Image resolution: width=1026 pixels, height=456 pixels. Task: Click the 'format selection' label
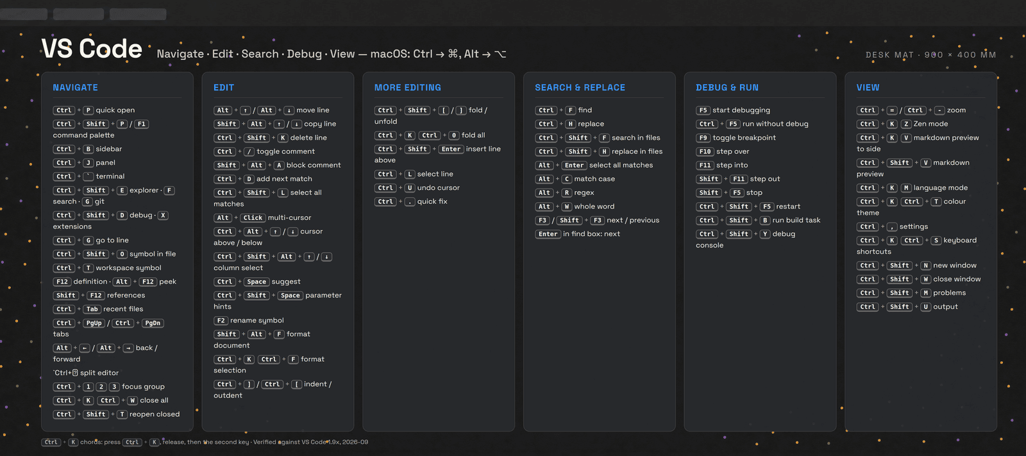pyautogui.click(x=269, y=365)
